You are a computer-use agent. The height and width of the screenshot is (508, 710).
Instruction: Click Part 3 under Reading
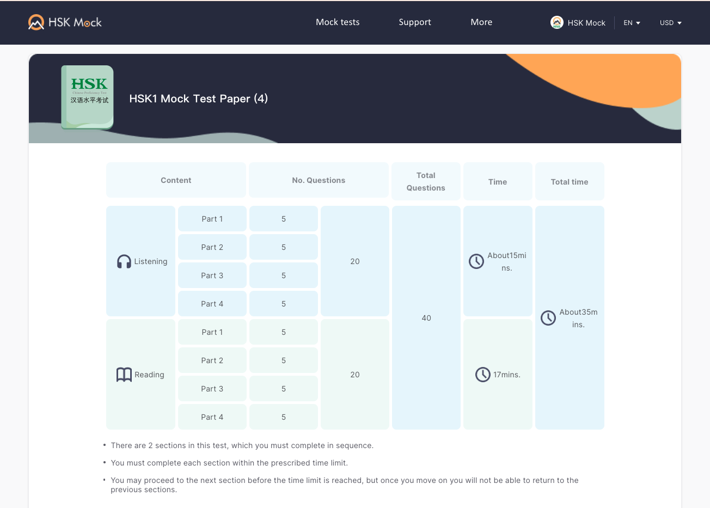(x=212, y=389)
